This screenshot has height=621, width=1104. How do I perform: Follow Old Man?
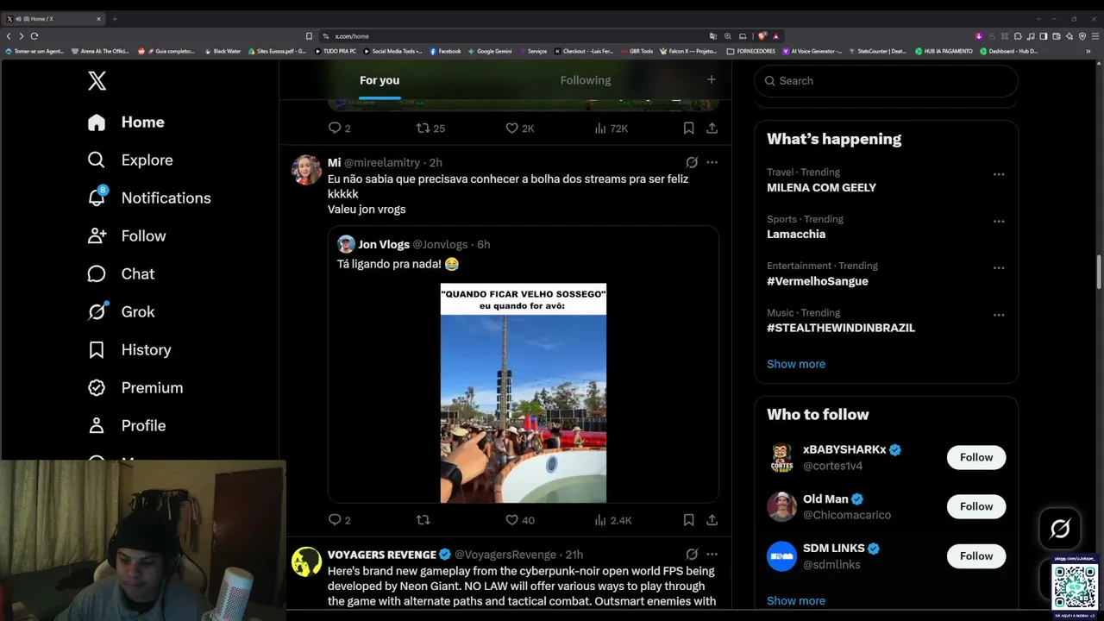[976, 507]
